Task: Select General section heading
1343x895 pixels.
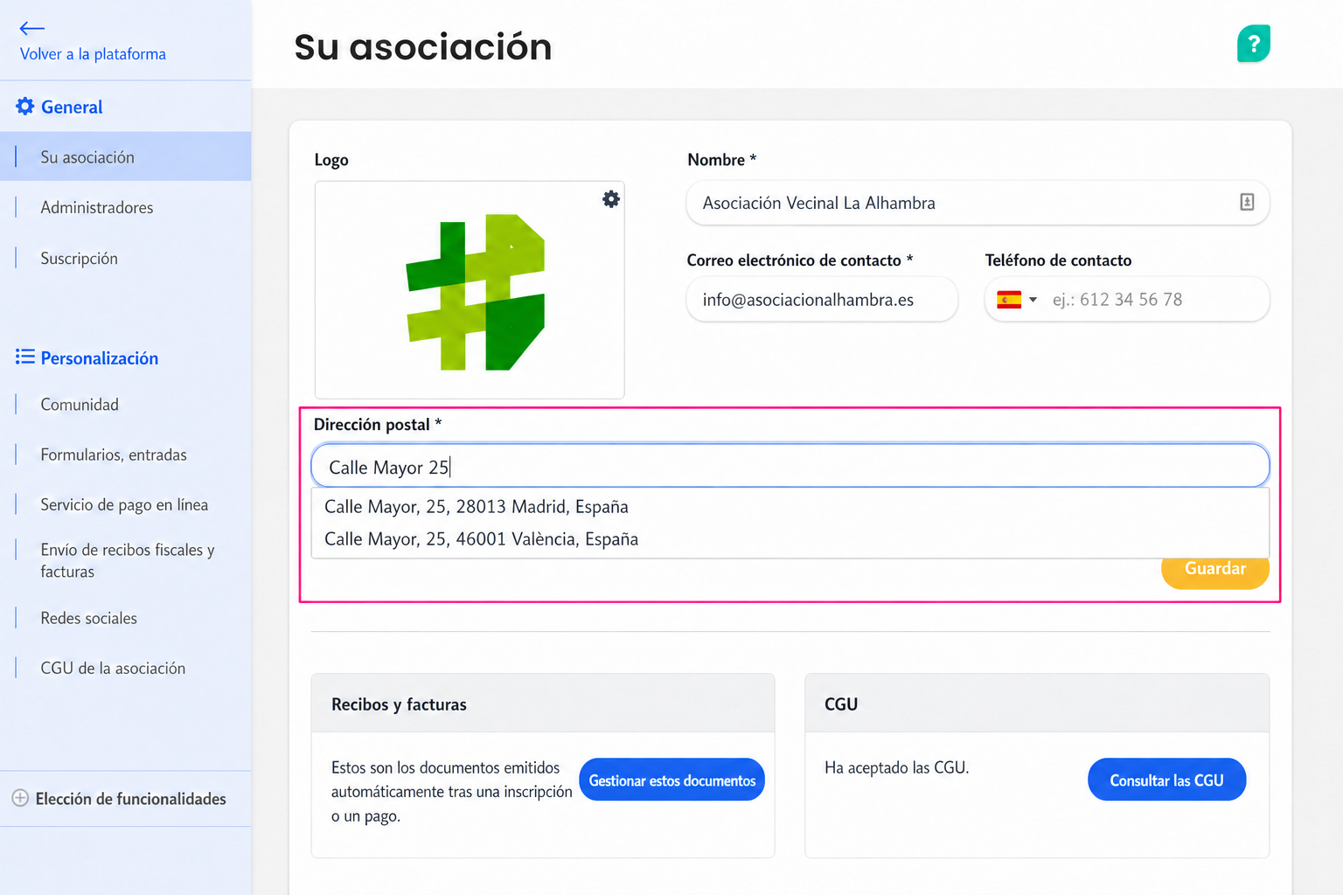Action: tap(72, 108)
